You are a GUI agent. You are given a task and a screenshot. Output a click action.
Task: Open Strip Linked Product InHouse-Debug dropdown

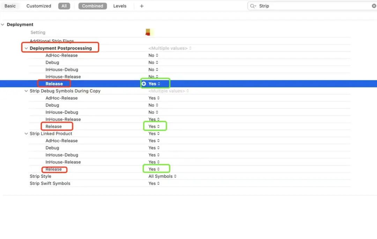(154, 155)
